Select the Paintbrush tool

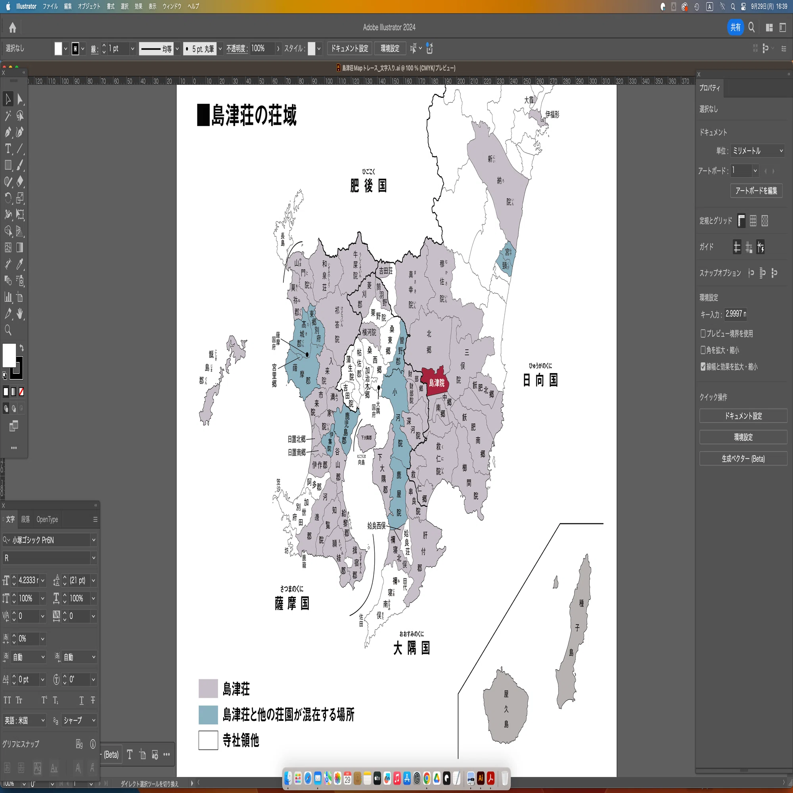click(20, 165)
